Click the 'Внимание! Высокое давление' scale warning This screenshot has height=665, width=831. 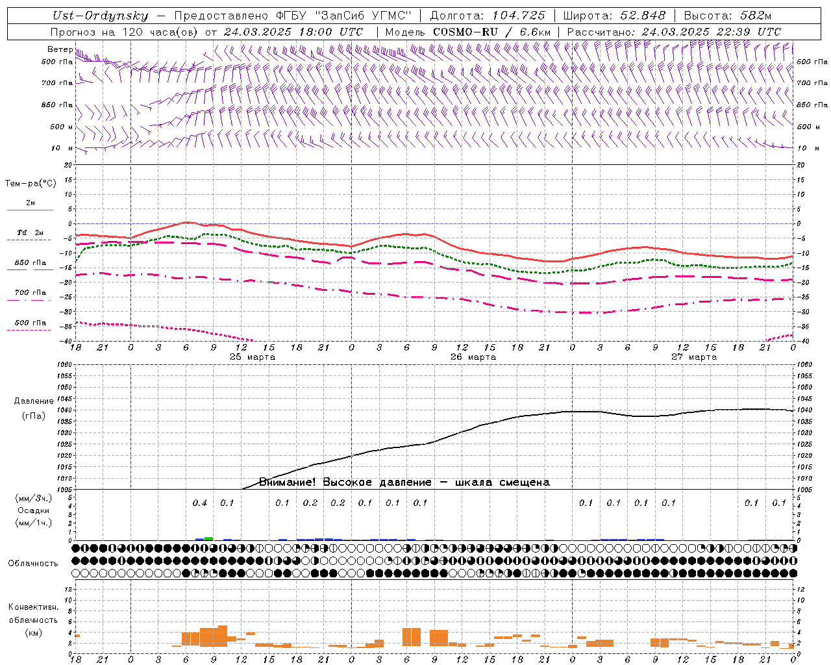[345, 483]
